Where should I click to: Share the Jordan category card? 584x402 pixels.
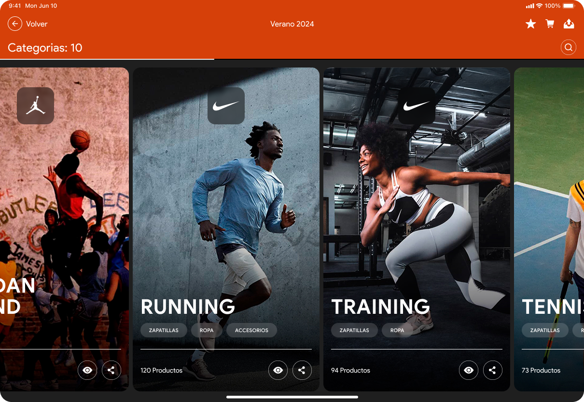click(x=111, y=370)
